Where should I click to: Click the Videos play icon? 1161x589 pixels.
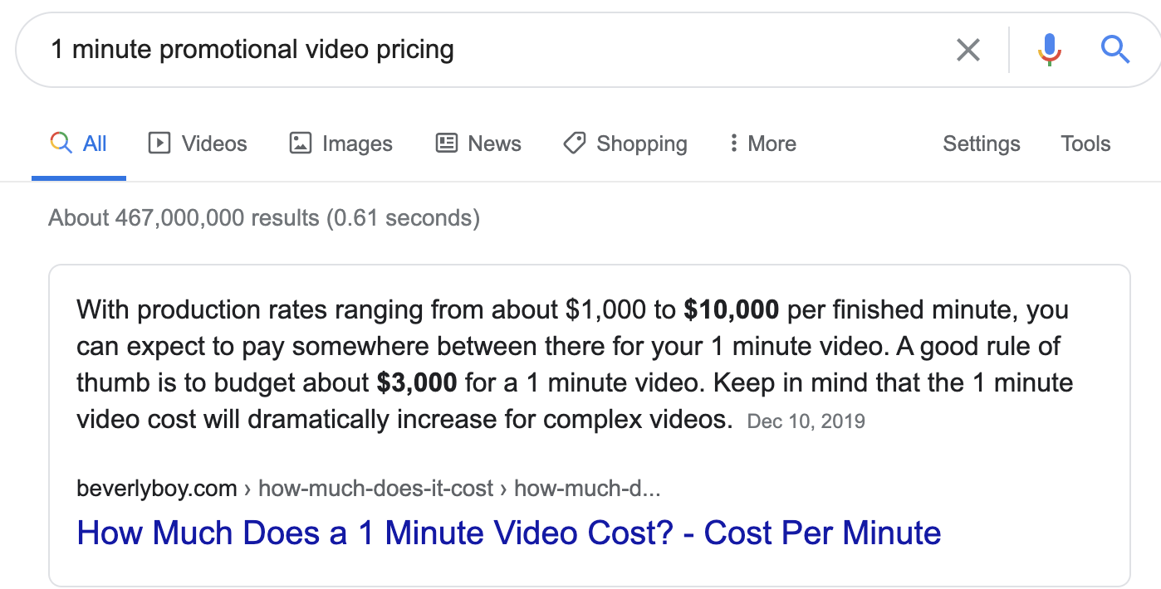(159, 144)
